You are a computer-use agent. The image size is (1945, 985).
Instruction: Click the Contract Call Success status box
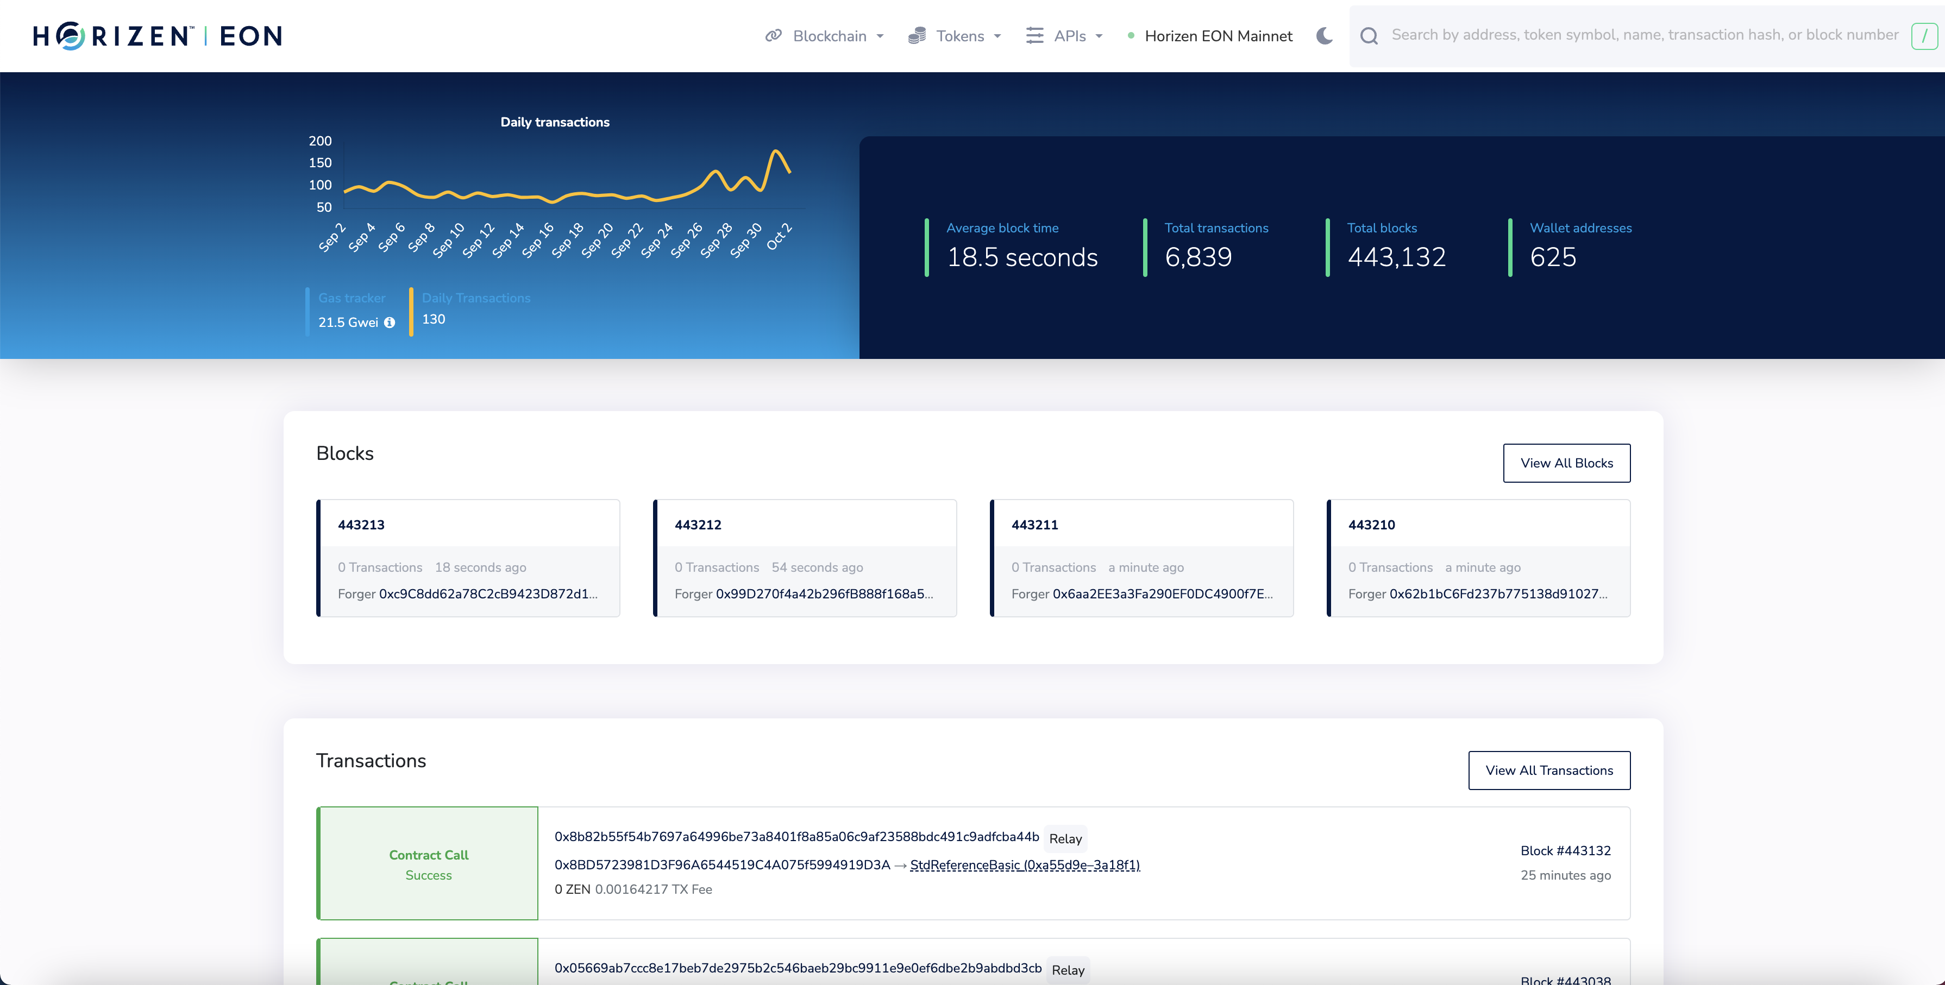(x=428, y=863)
